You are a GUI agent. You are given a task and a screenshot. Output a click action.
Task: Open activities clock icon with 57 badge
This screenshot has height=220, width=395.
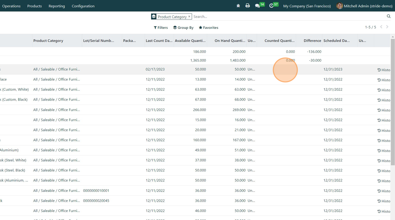pos(272,6)
